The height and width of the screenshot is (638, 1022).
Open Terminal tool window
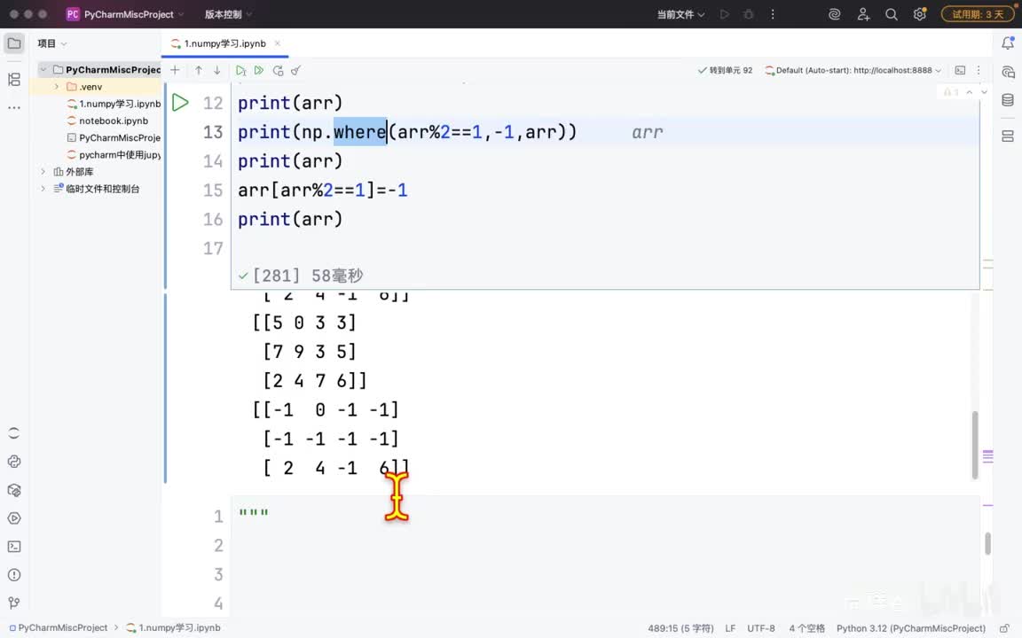(13, 547)
